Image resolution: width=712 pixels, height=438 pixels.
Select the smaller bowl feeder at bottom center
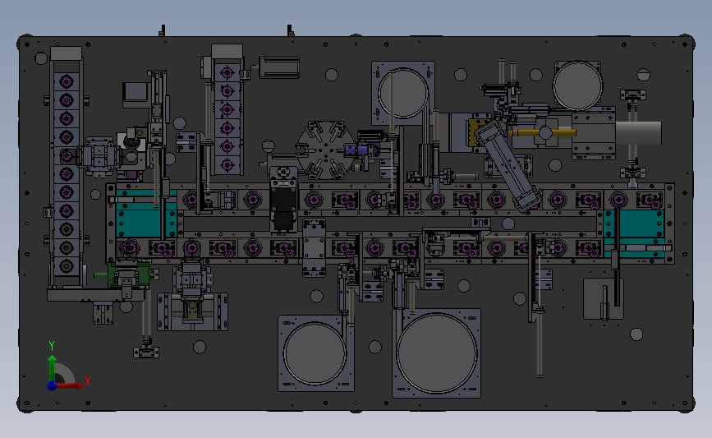click(315, 353)
